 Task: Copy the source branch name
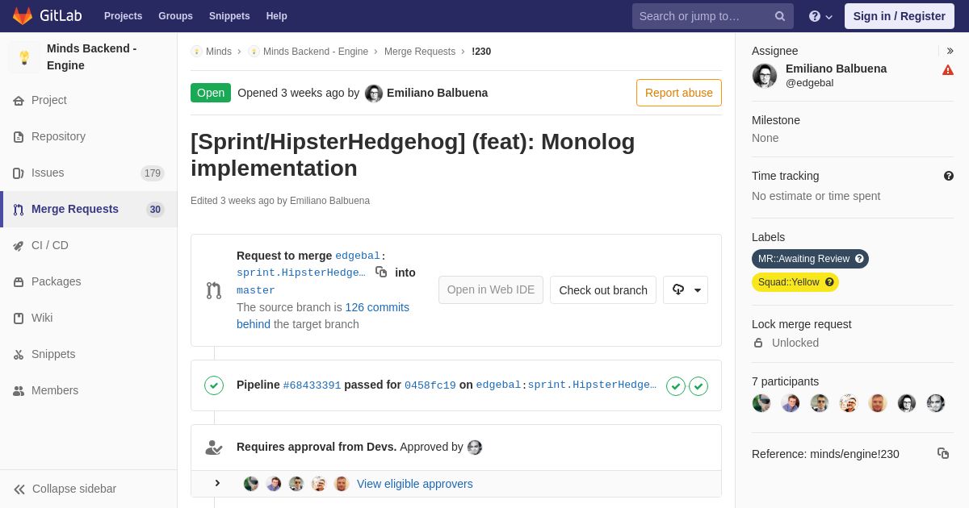point(381,273)
